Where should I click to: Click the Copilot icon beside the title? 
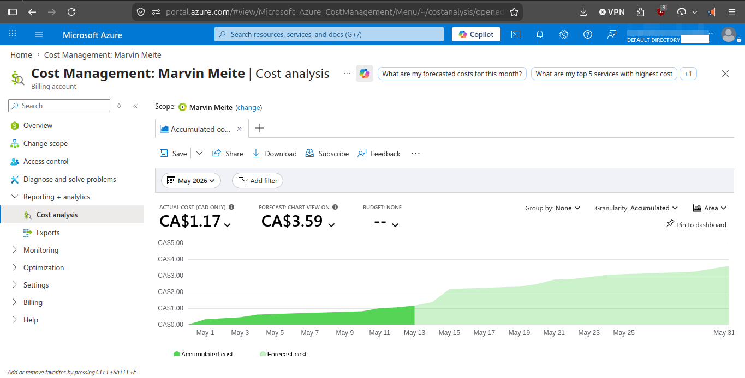click(x=365, y=74)
